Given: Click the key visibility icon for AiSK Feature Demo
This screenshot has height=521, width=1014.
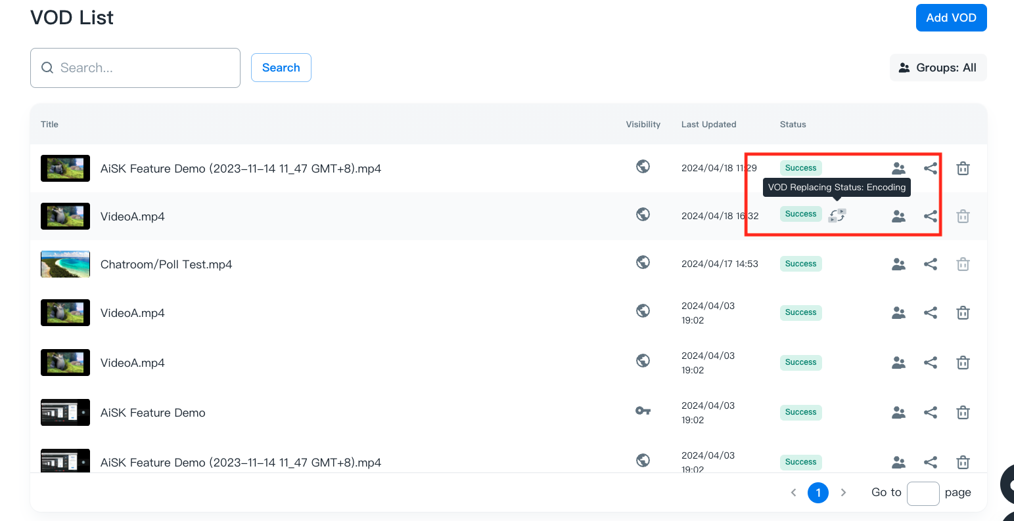Looking at the screenshot, I should tap(643, 411).
